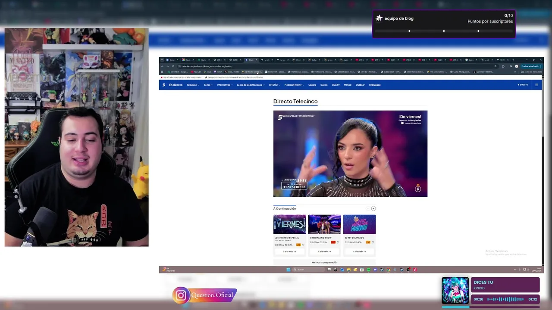
Task: Show hidden tray icons chevron in taskbar
Action: point(514,270)
